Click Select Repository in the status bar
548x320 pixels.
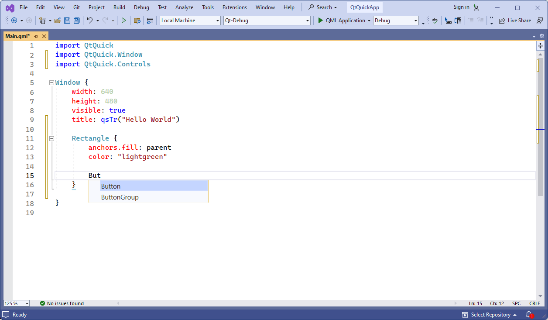tap(490, 314)
